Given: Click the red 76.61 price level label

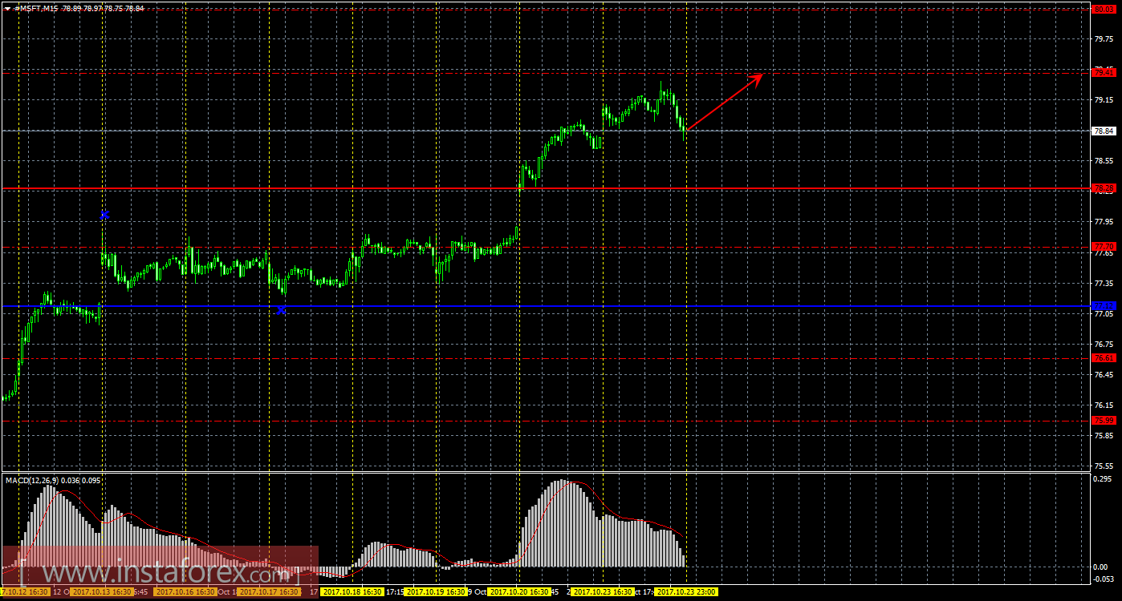Looking at the screenshot, I should [x=1104, y=358].
